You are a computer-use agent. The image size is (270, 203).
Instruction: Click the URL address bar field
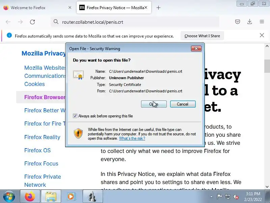(x=135, y=22)
